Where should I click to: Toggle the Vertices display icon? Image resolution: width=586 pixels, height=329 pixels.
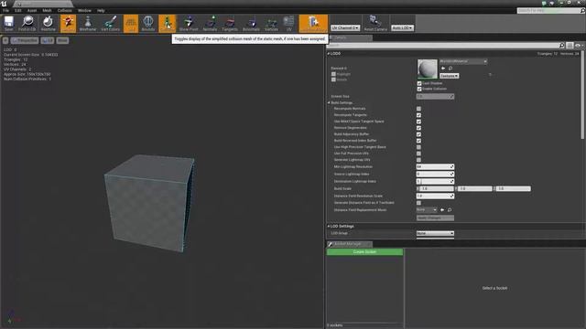271,23
